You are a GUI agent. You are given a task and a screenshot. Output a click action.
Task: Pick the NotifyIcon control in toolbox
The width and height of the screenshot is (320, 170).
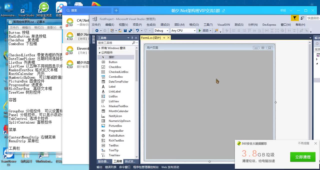(116, 116)
